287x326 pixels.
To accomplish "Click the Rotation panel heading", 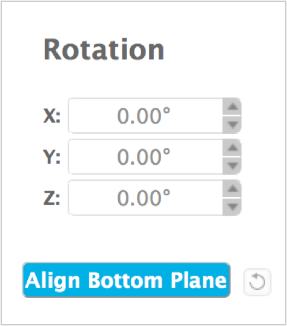I will coord(104,50).
